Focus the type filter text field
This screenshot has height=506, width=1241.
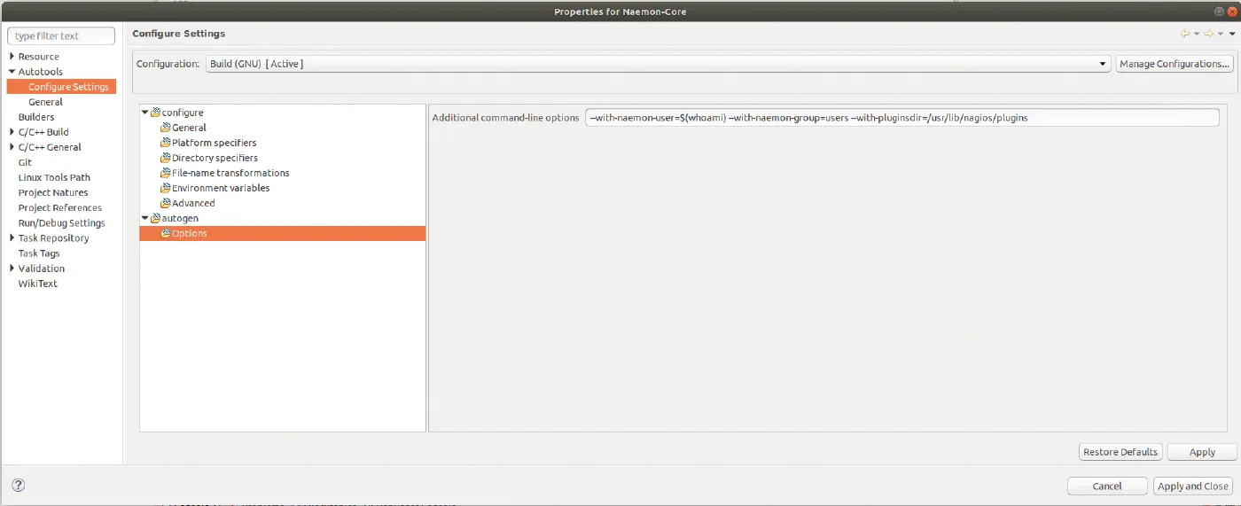(x=61, y=36)
